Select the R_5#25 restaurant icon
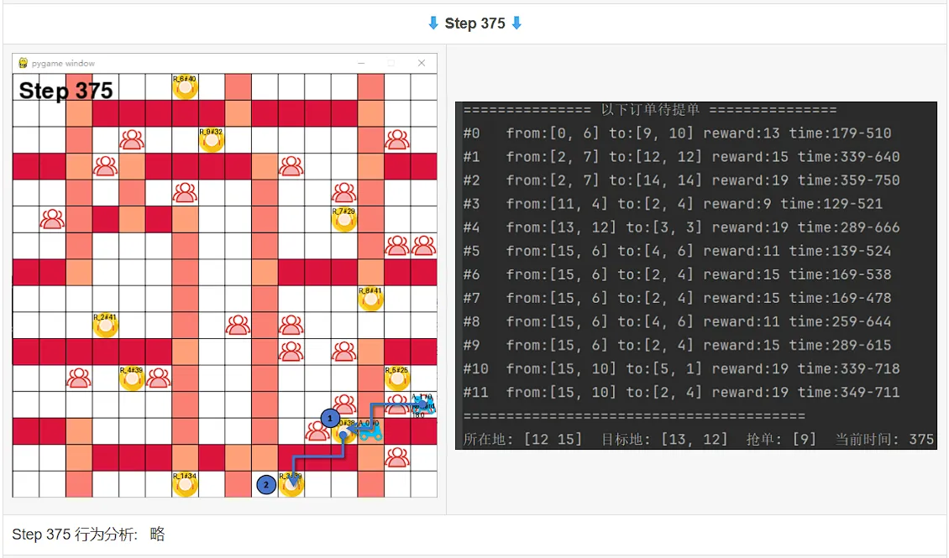The width and height of the screenshot is (949, 558). [397, 378]
